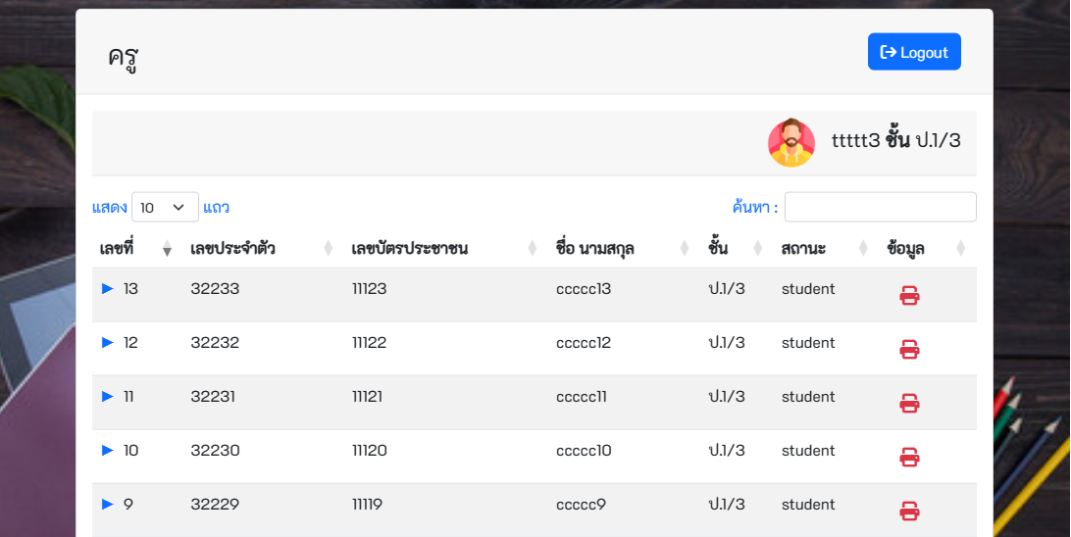Click citizen ID 11121 cell
This screenshot has width=1071, height=537.
368,397
